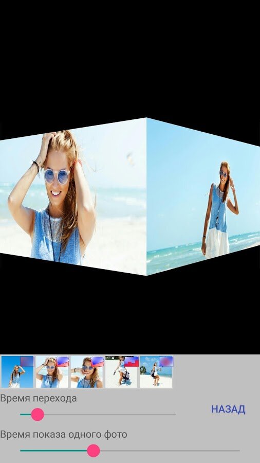Click the Время показа одного фото label
Screen dimensions: 260x463
[x=63, y=435]
